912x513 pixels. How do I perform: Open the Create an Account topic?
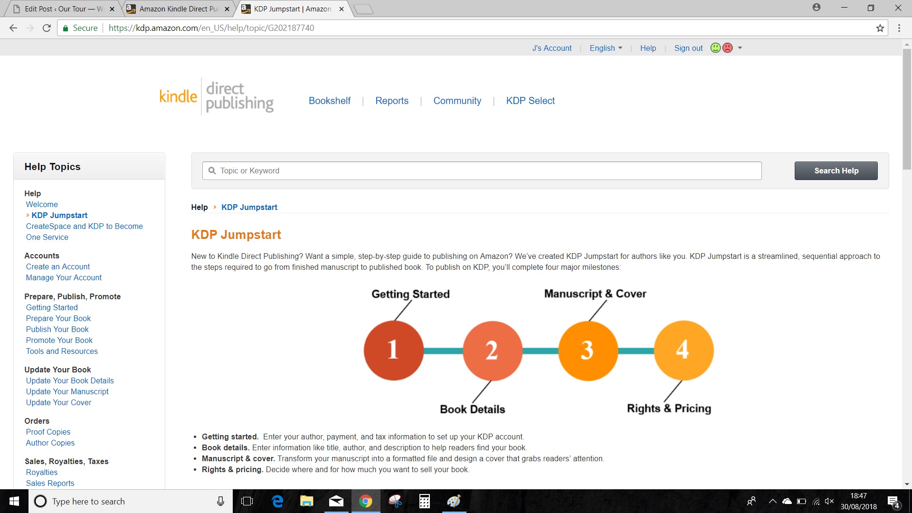58,266
